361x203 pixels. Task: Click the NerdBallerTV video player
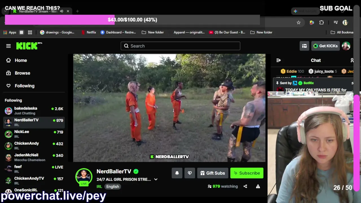pyautogui.click(x=169, y=108)
